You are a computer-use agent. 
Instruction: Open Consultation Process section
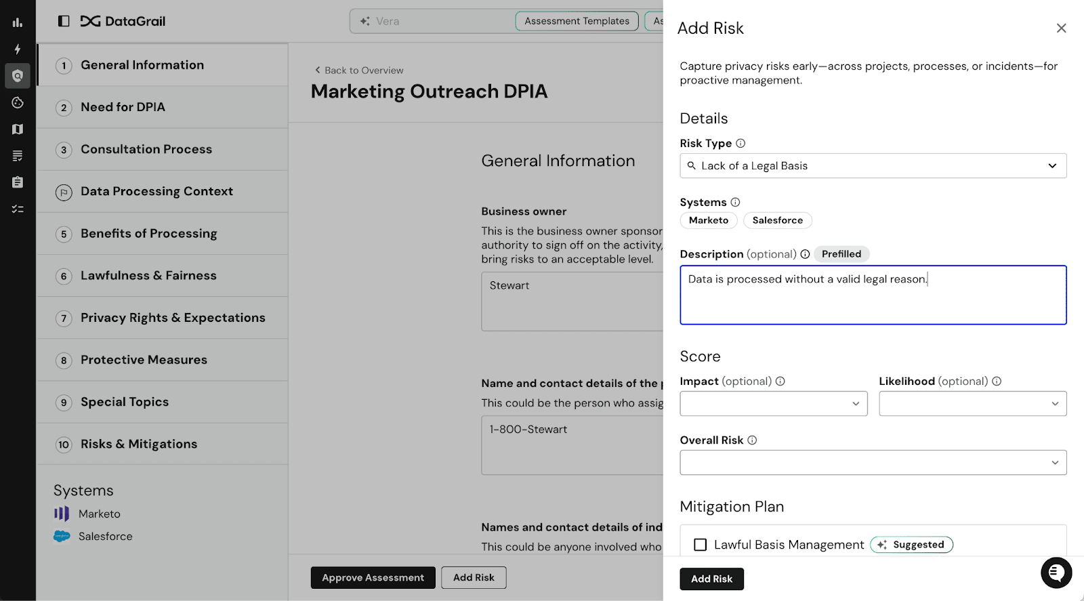(163, 149)
